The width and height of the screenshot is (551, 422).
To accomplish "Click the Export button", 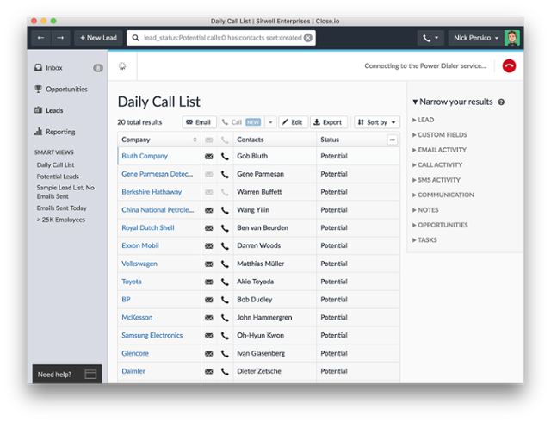I will tap(328, 122).
